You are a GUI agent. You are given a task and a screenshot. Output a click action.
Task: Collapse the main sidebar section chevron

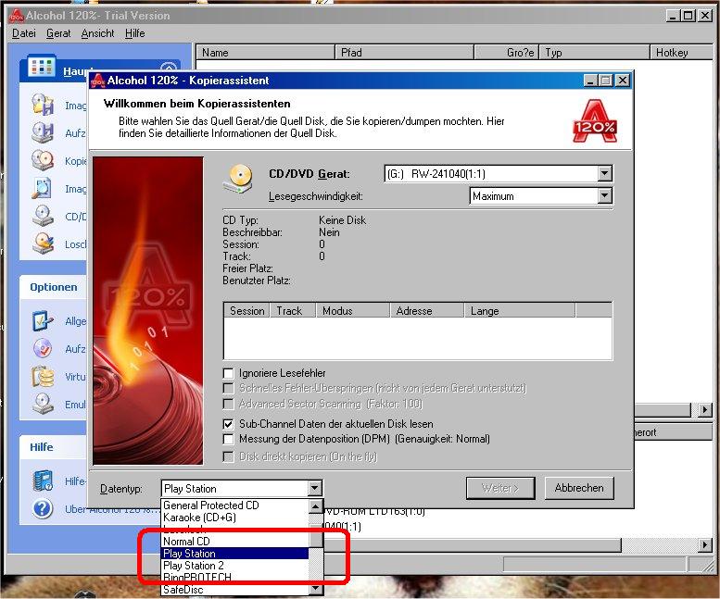[169, 68]
